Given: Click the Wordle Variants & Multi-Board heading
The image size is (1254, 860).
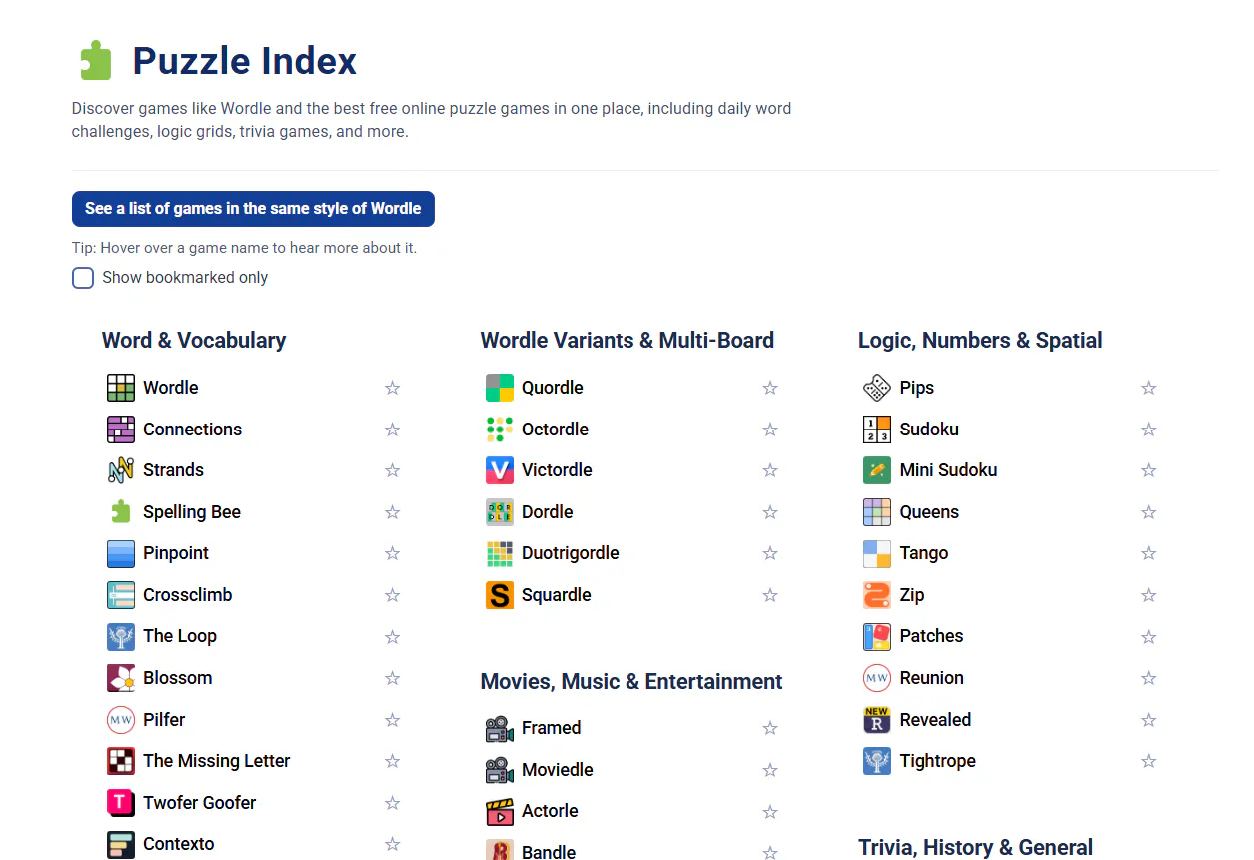Looking at the screenshot, I should click(627, 341).
